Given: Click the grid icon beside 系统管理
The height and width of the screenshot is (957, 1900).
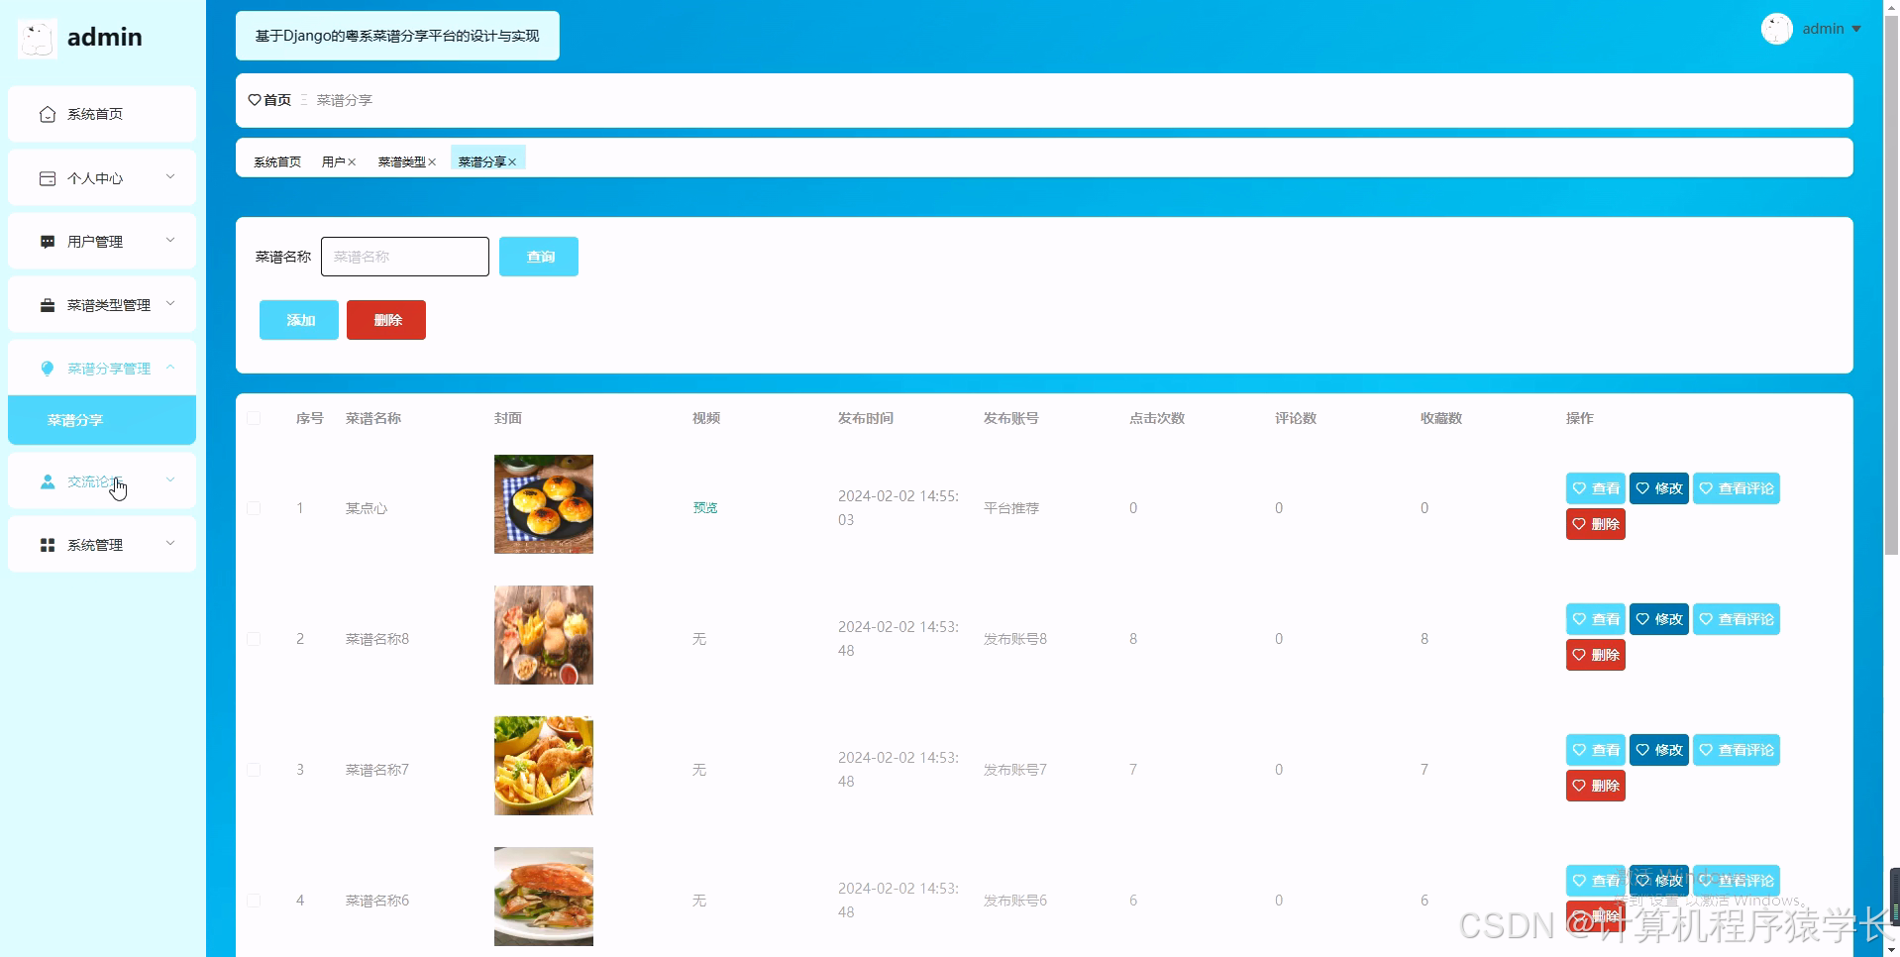Looking at the screenshot, I should pos(48,545).
